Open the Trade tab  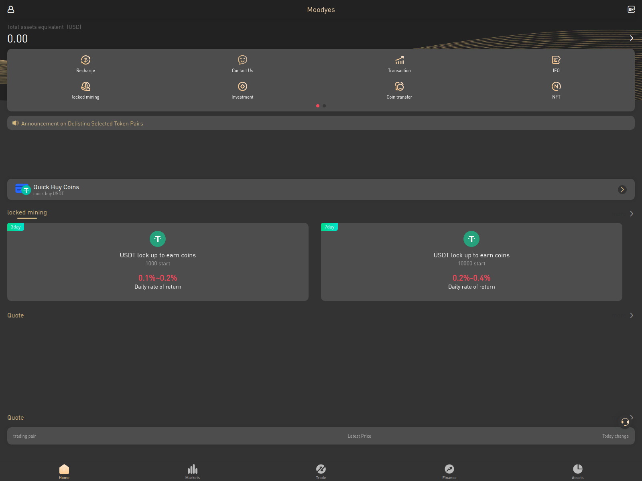coord(321,471)
